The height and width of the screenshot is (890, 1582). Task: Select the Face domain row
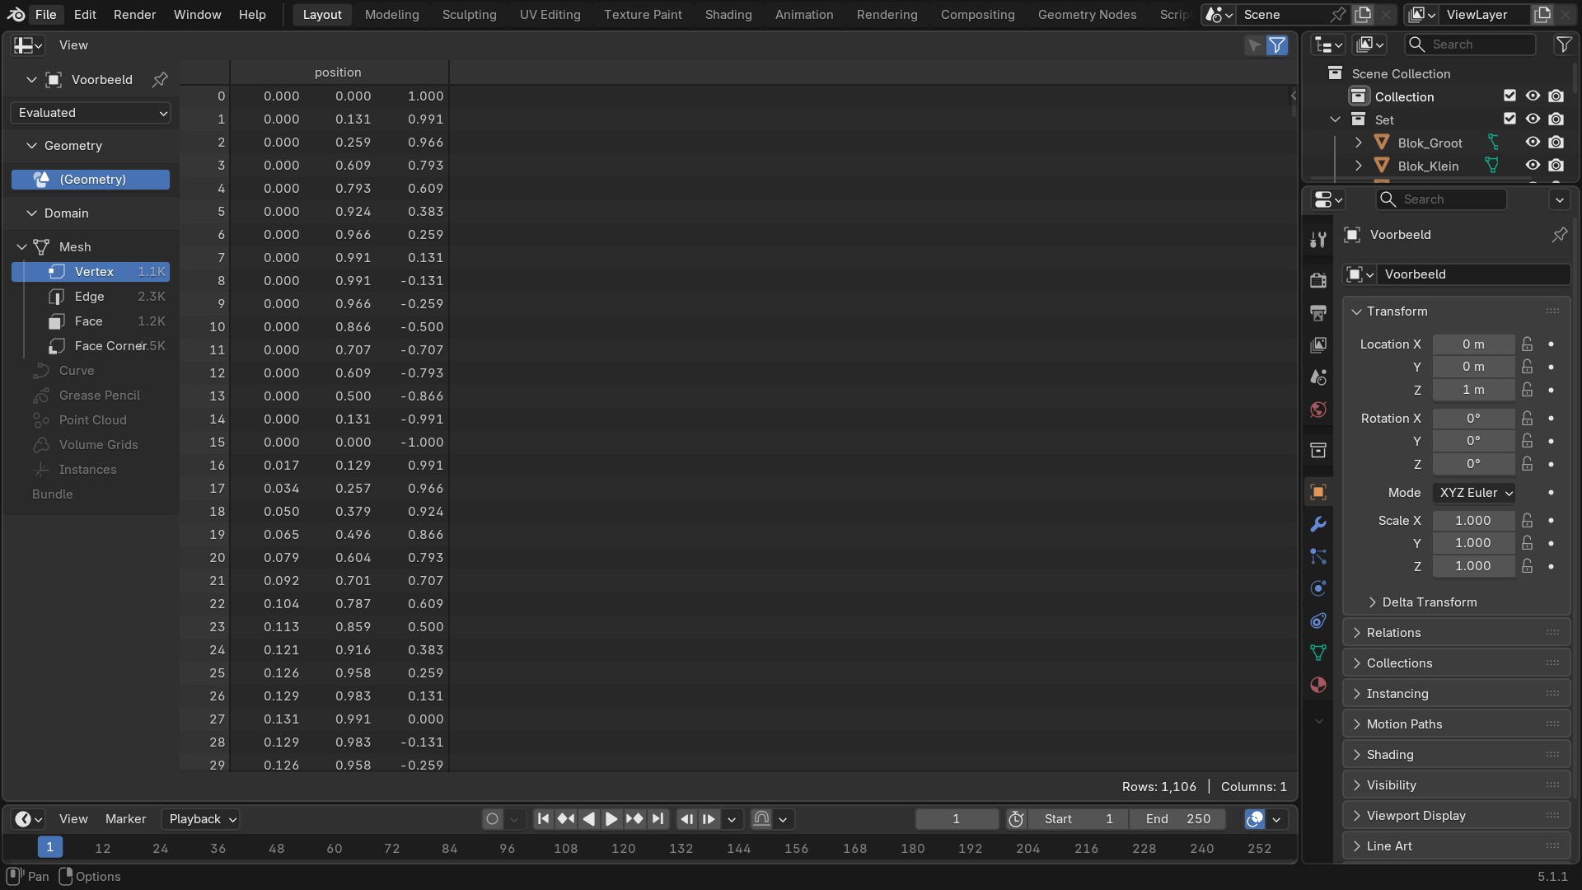pyautogui.click(x=91, y=321)
